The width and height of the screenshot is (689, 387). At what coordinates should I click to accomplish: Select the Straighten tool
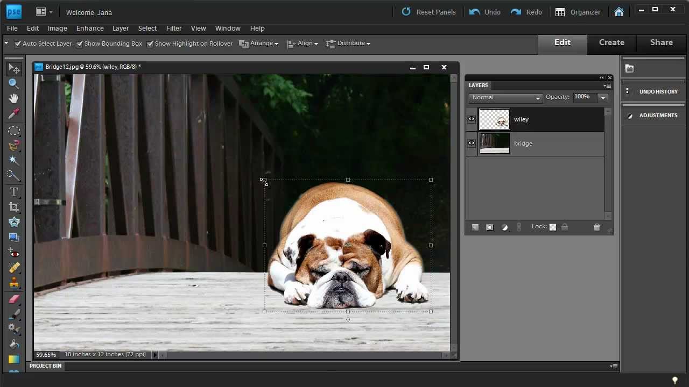[x=14, y=237]
